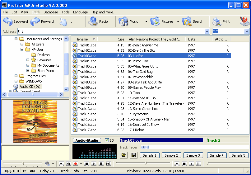Stop playback next to record dropdown
The height and width of the screenshot is (175, 251).
(x=87, y=164)
